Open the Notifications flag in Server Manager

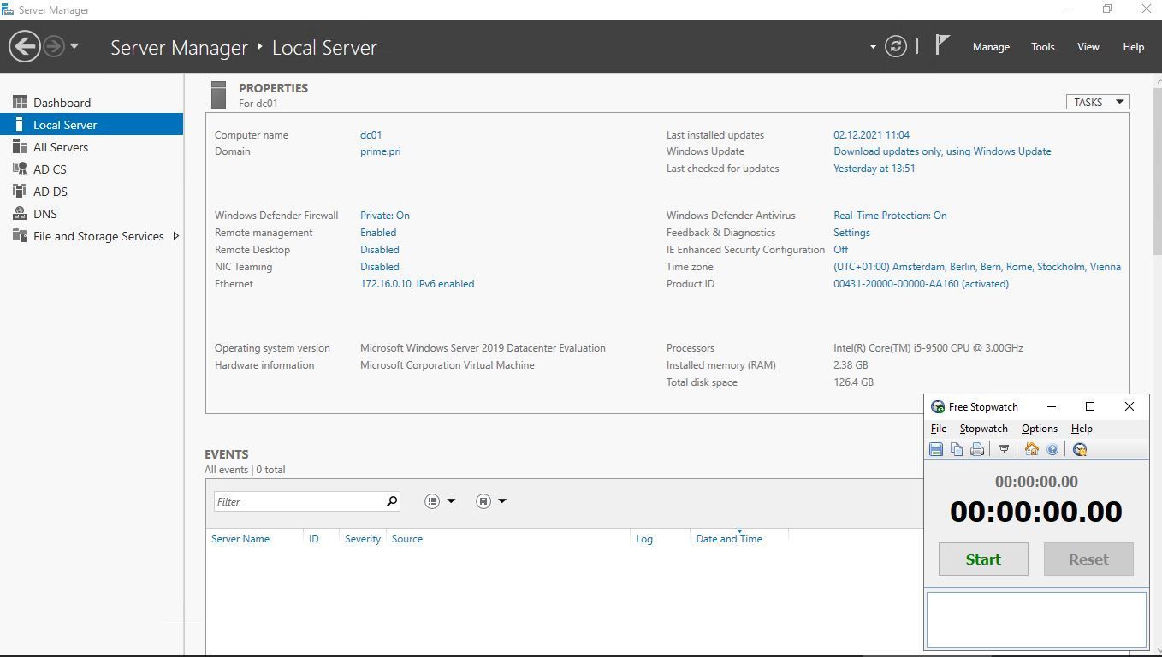(942, 45)
